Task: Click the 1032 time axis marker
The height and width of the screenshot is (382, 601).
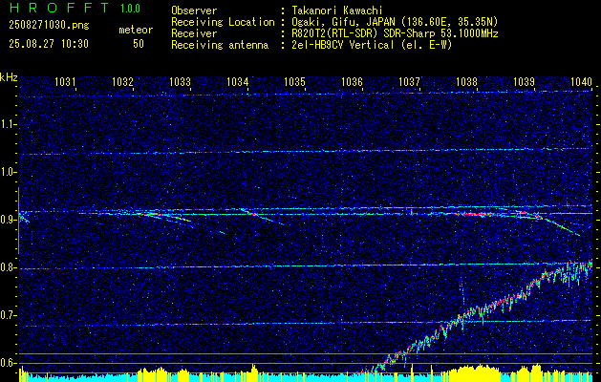Action: [x=122, y=81]
